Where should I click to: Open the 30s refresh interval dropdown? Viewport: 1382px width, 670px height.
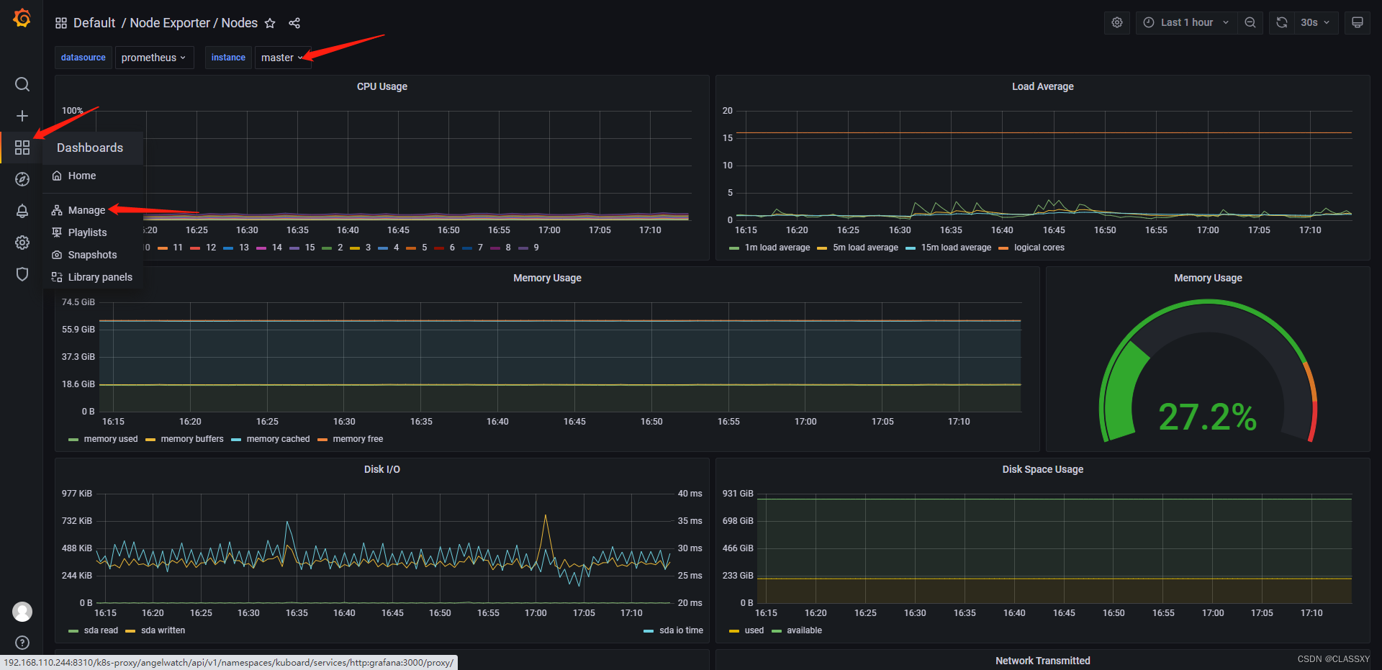[x=1316, y=22]
